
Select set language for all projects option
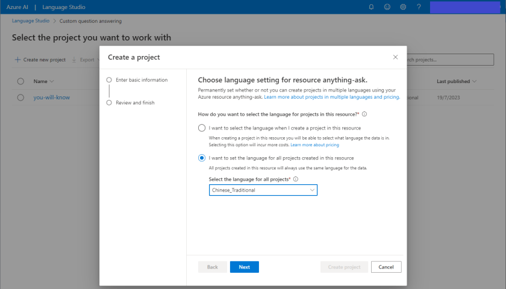pos(202,158)
